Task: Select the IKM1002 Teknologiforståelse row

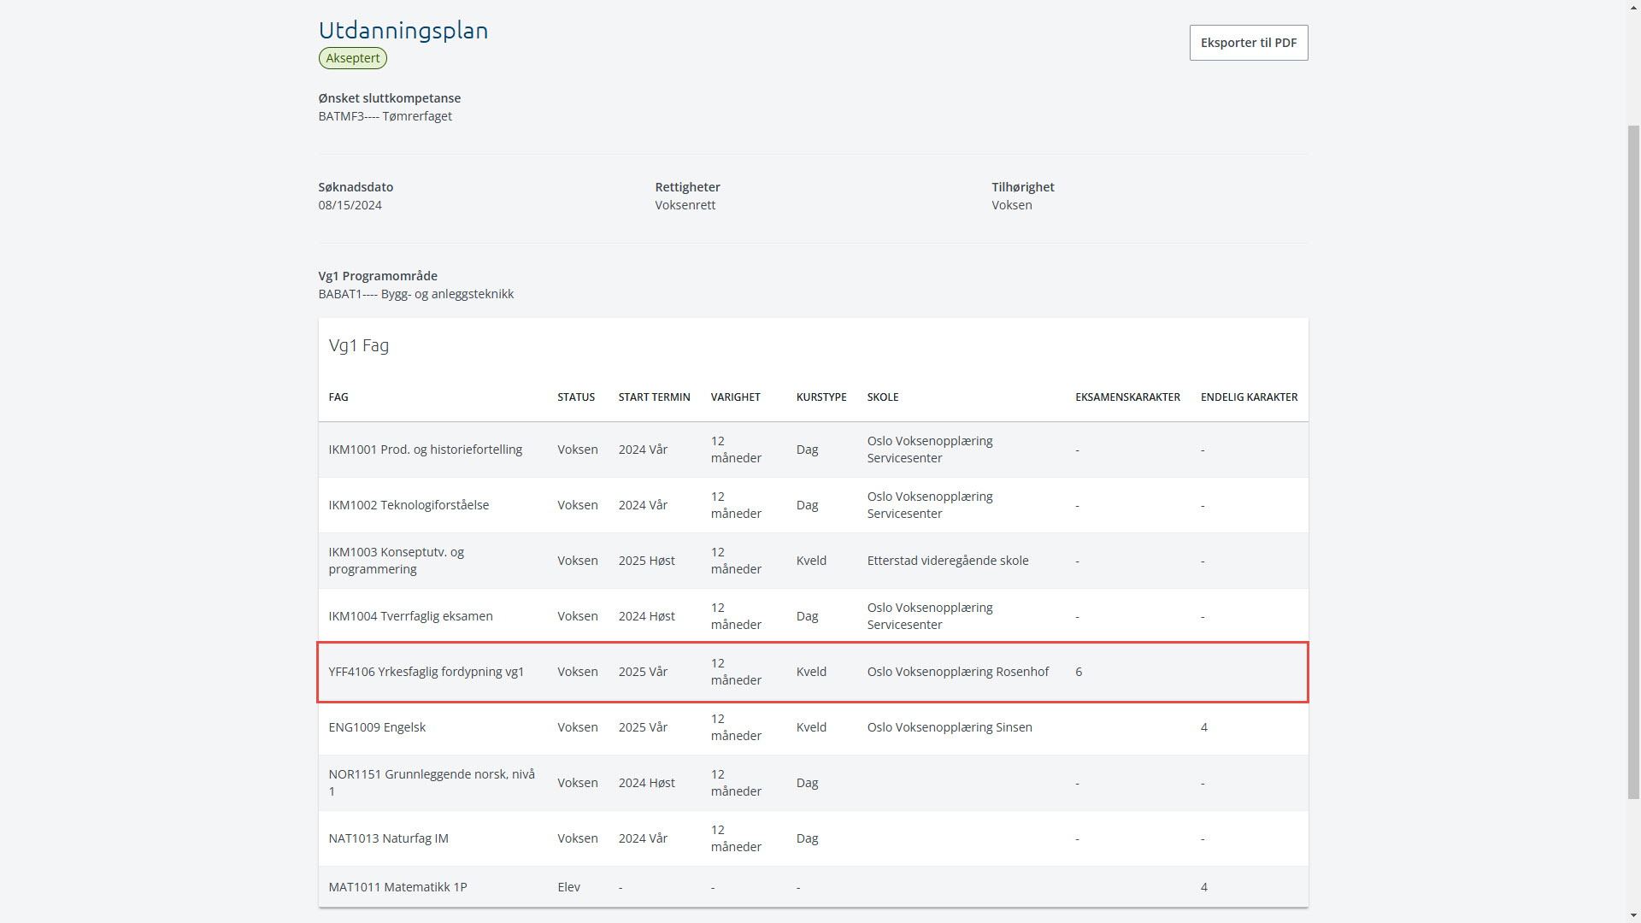Action: coord(409,505)
